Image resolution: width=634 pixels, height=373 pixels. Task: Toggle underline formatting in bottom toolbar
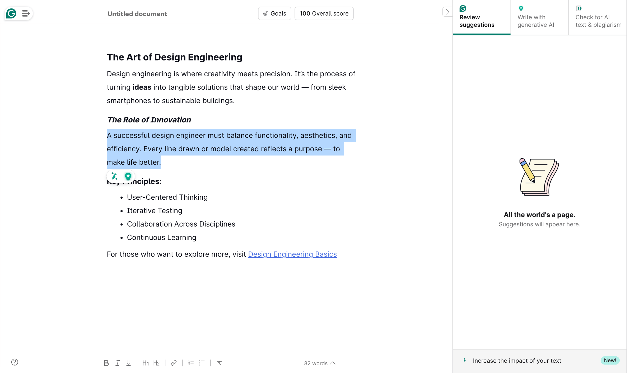(128, 363)
